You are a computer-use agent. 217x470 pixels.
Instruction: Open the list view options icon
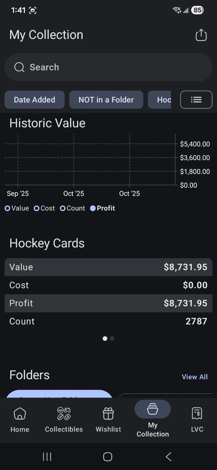tap(196, 100)
